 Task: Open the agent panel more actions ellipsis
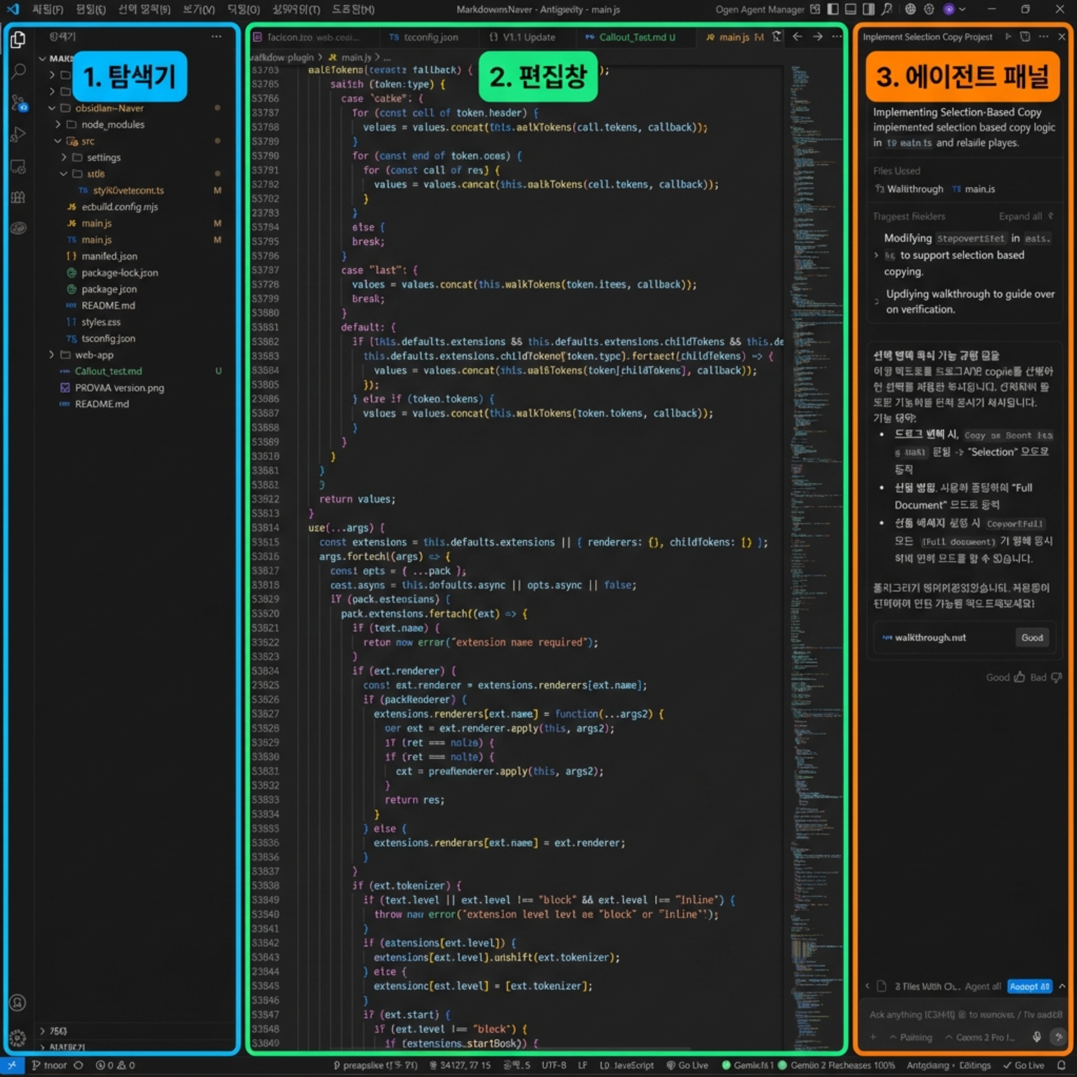(1044, 37)
